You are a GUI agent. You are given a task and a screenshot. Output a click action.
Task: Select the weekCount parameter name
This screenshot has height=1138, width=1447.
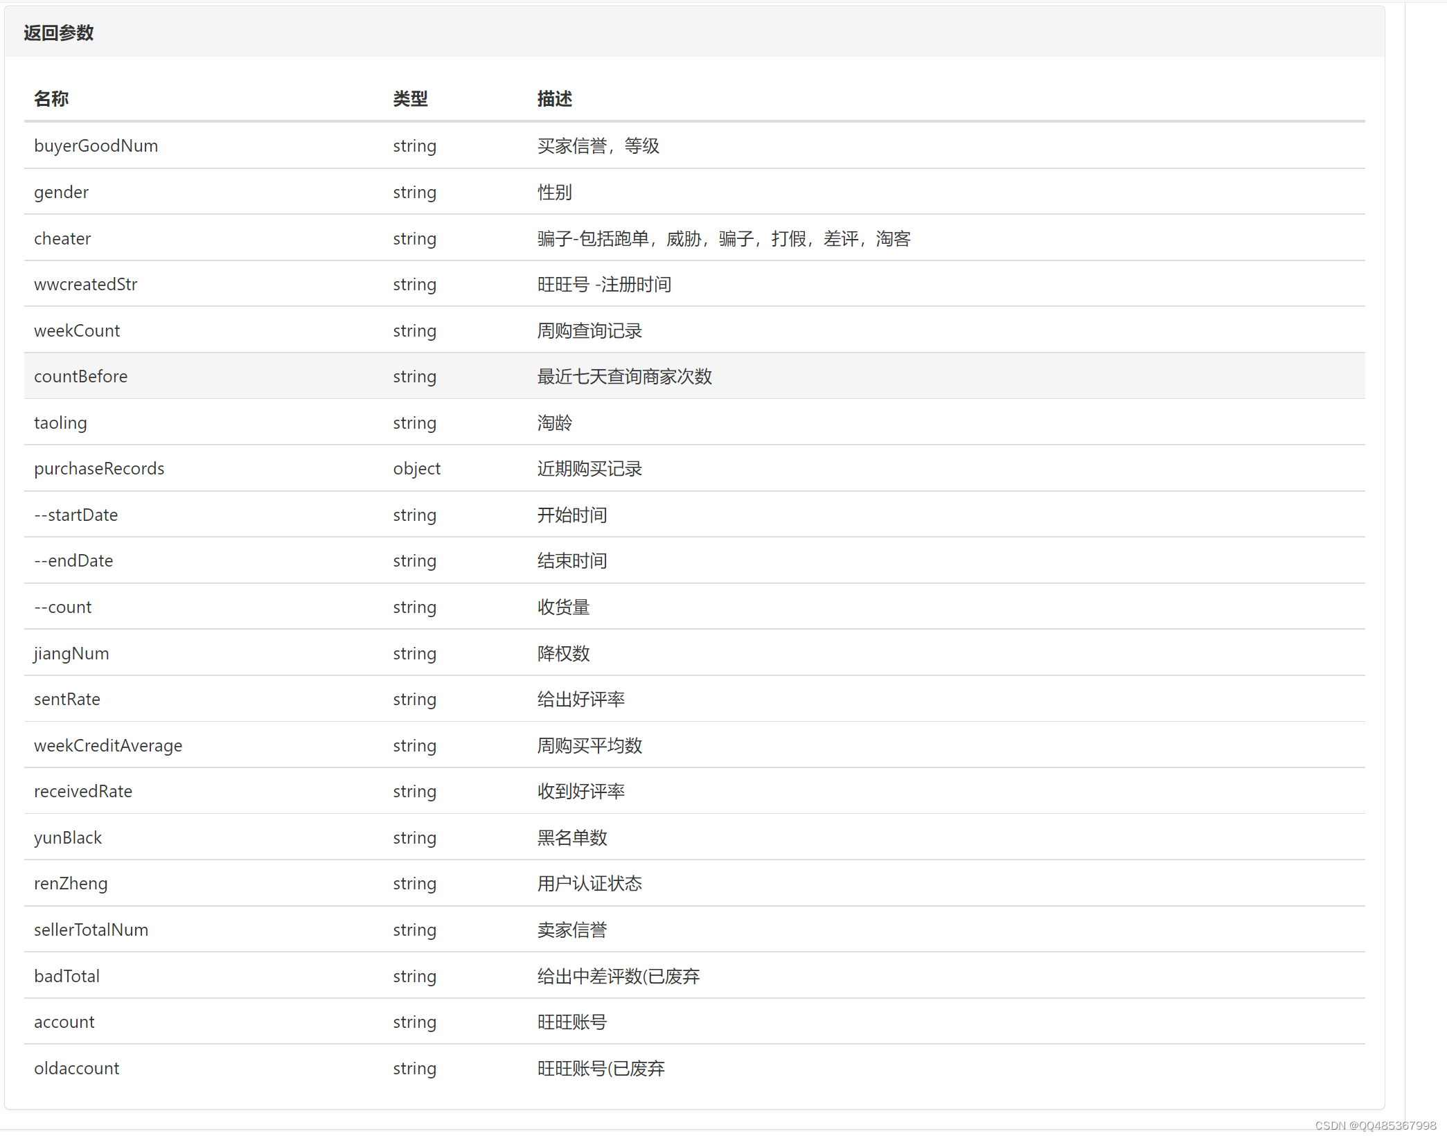pyautogui.click(x=77, y=330)
